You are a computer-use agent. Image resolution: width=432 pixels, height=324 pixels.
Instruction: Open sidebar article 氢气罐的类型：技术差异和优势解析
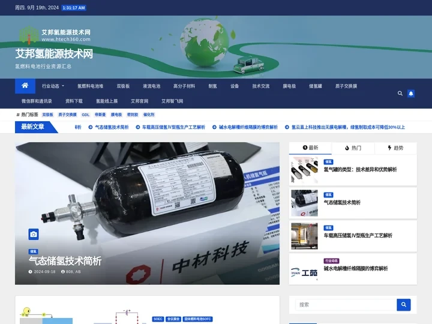(361, 169)
